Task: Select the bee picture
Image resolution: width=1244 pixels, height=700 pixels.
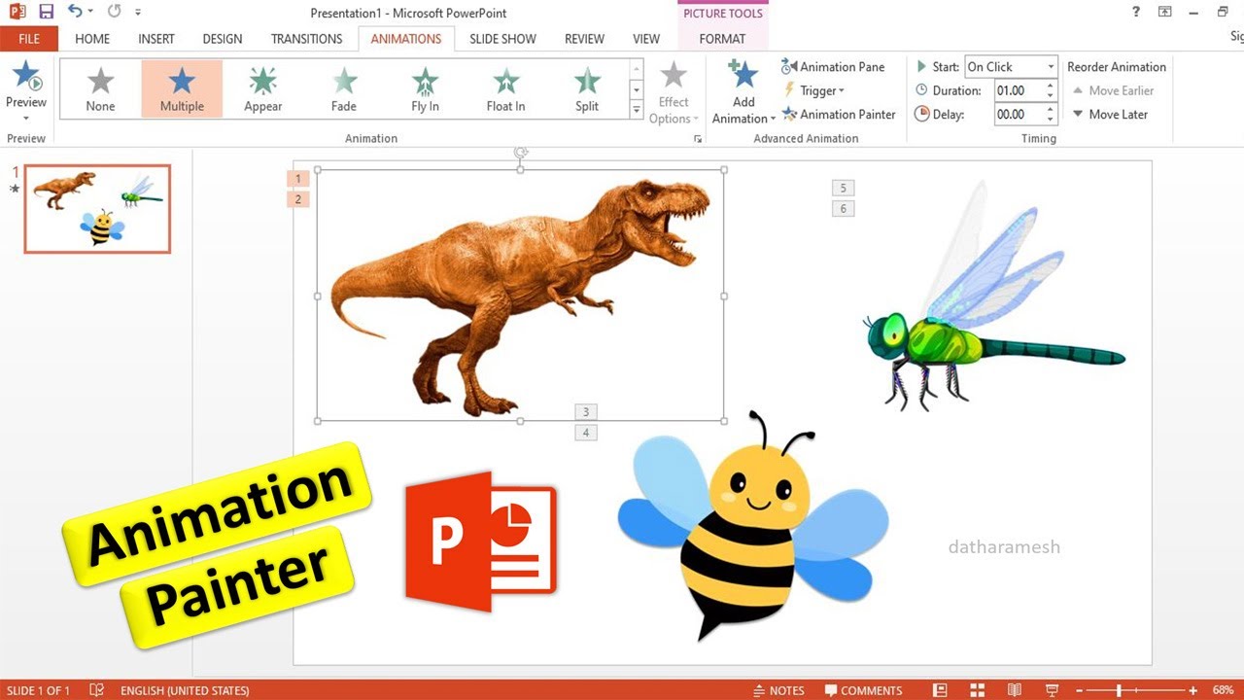Action: click(x=753, y=525)
